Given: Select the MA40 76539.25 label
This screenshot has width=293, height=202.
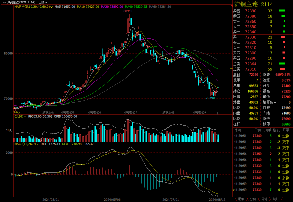Looking at the screenshot, I should pyautogui.click(x=136, y=7).
